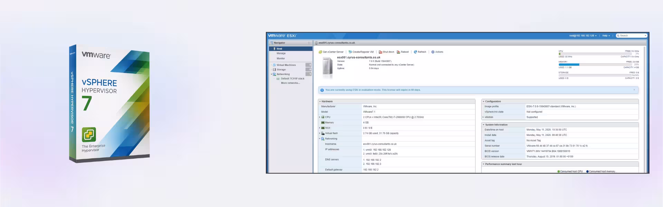Click the Networking globe icon in Navigator
This screenshot has height=207, width=663.
coord(275,74)
